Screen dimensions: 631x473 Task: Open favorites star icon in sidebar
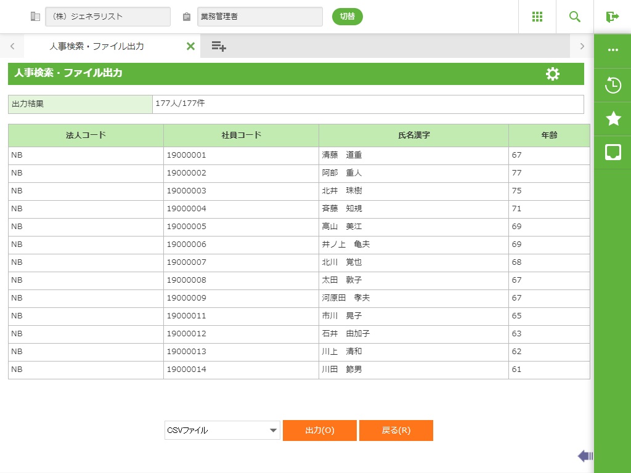613,119
